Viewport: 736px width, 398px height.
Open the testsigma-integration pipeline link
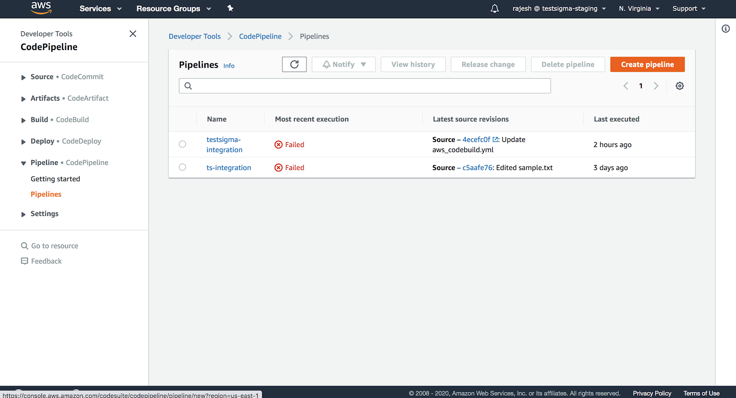224,145
